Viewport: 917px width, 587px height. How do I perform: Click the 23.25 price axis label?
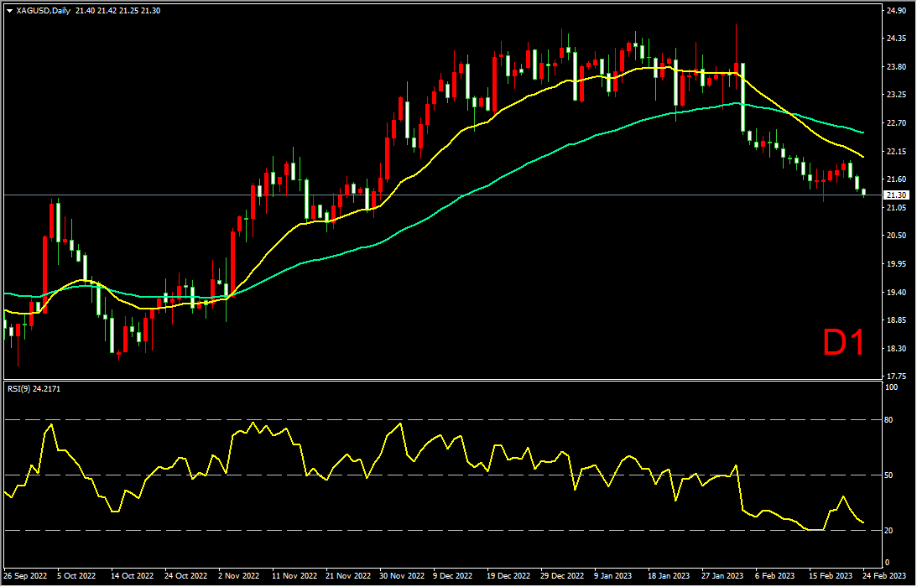[897, 95]
